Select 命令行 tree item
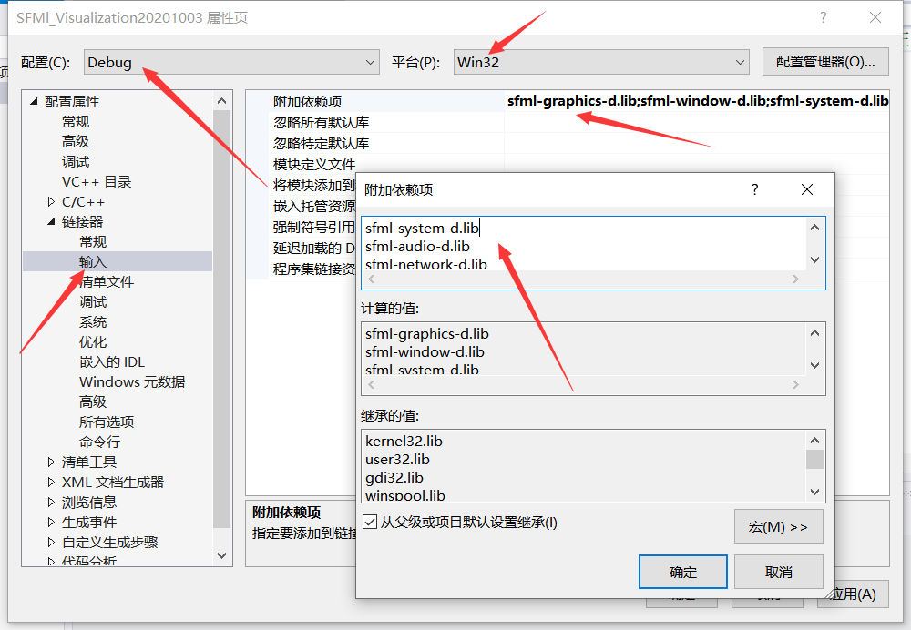The width and height of the screenshot is (911, 630). [100, 442]
